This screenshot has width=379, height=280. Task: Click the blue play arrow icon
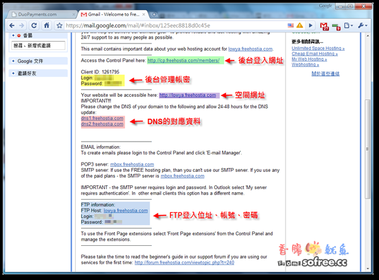311,25
